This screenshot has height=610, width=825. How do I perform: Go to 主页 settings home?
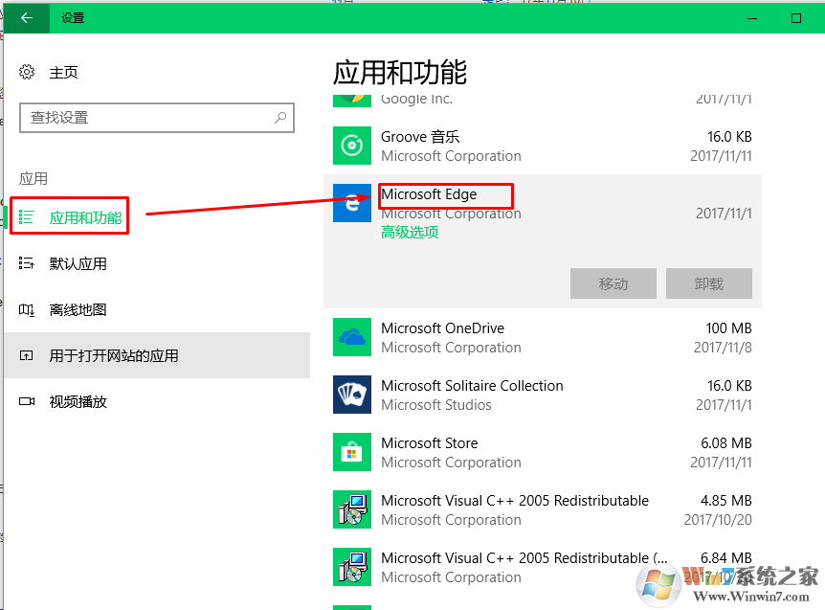(x=64, y=72)
